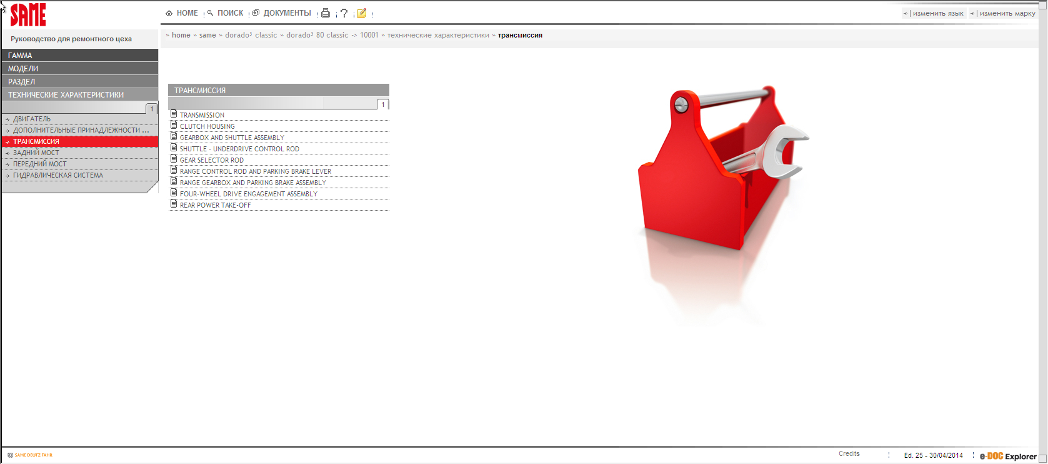Click page 1 tab in ТРАНСМИССИЯ panel
The image size is (1048, 464).
383,104
